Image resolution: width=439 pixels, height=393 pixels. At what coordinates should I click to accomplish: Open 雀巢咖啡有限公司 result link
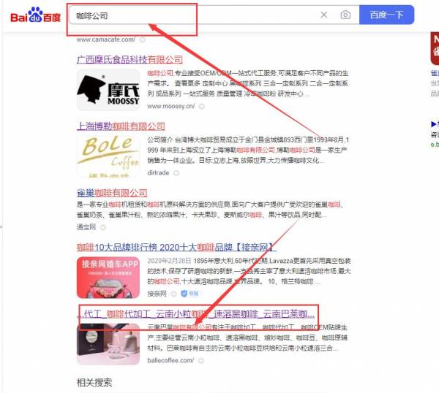click(112, 193)
